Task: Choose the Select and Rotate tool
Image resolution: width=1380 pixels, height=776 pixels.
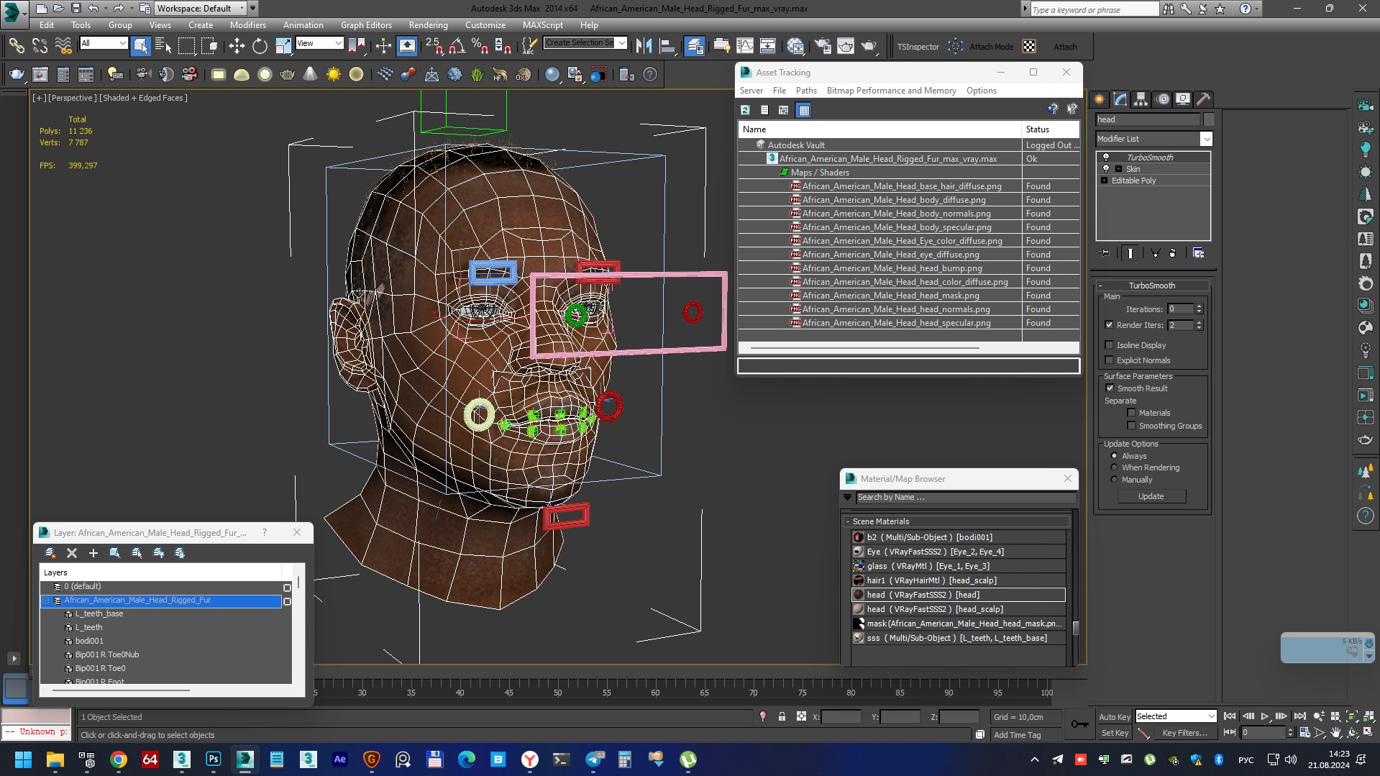Action: point(260,46)
